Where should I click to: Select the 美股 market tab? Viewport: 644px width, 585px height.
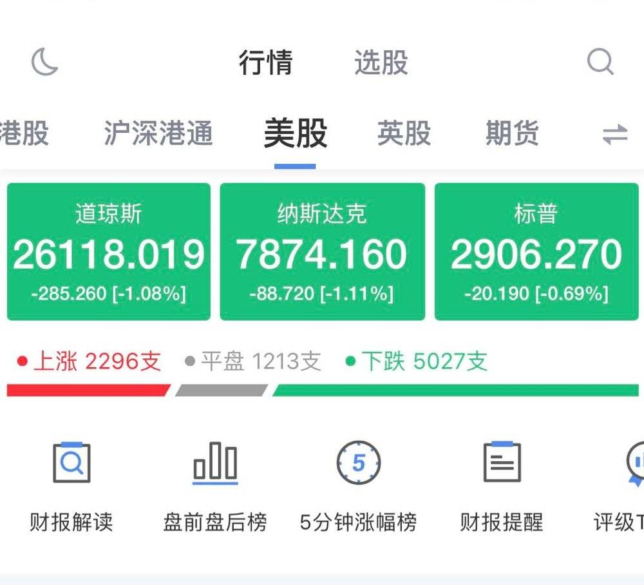296,133
